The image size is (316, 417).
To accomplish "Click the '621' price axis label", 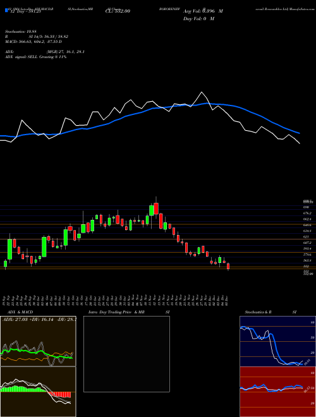I will (x=306, y=236).
